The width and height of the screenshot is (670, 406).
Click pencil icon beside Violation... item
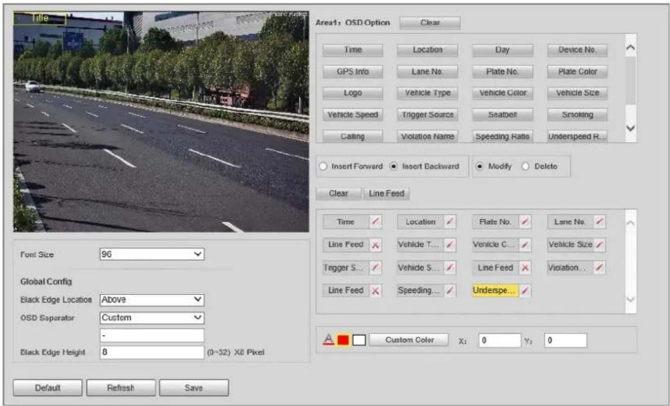click(x=599, y=268)
